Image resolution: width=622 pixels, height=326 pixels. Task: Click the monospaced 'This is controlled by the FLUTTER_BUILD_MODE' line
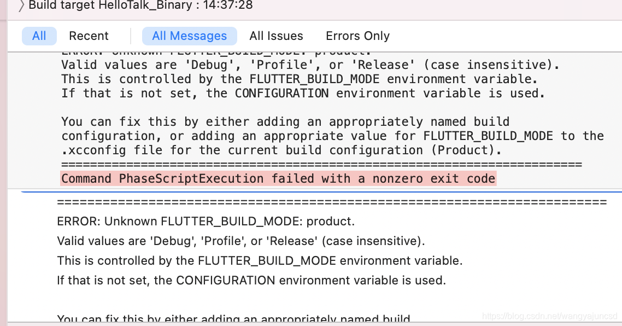pos(300,79)
